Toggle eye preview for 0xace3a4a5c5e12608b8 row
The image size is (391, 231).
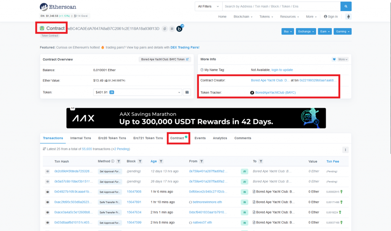point(47,212)
